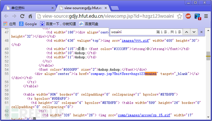Click the browser back arrow
The height and width of the screenshot is (121, 212).
pyautogui.click(x=6, y=16)
